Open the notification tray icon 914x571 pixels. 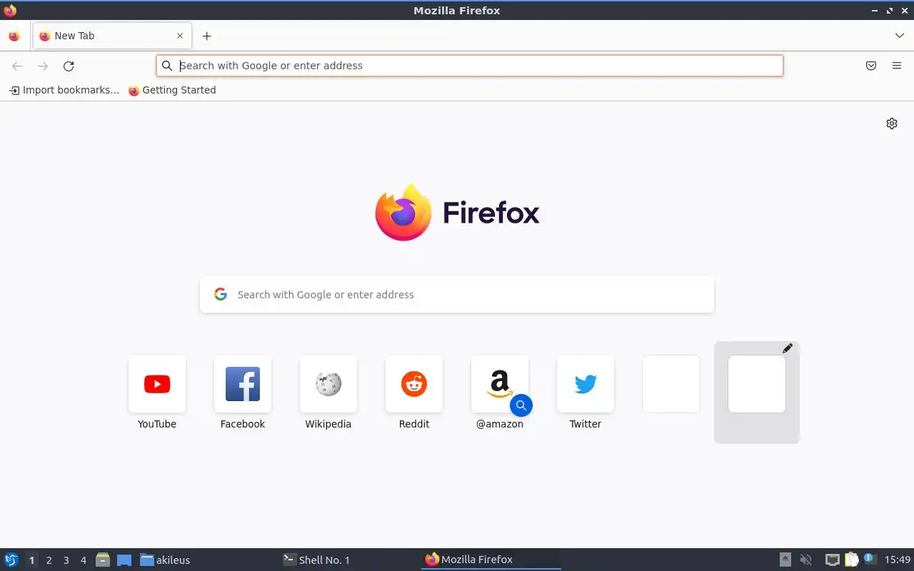tap(869, 559)
